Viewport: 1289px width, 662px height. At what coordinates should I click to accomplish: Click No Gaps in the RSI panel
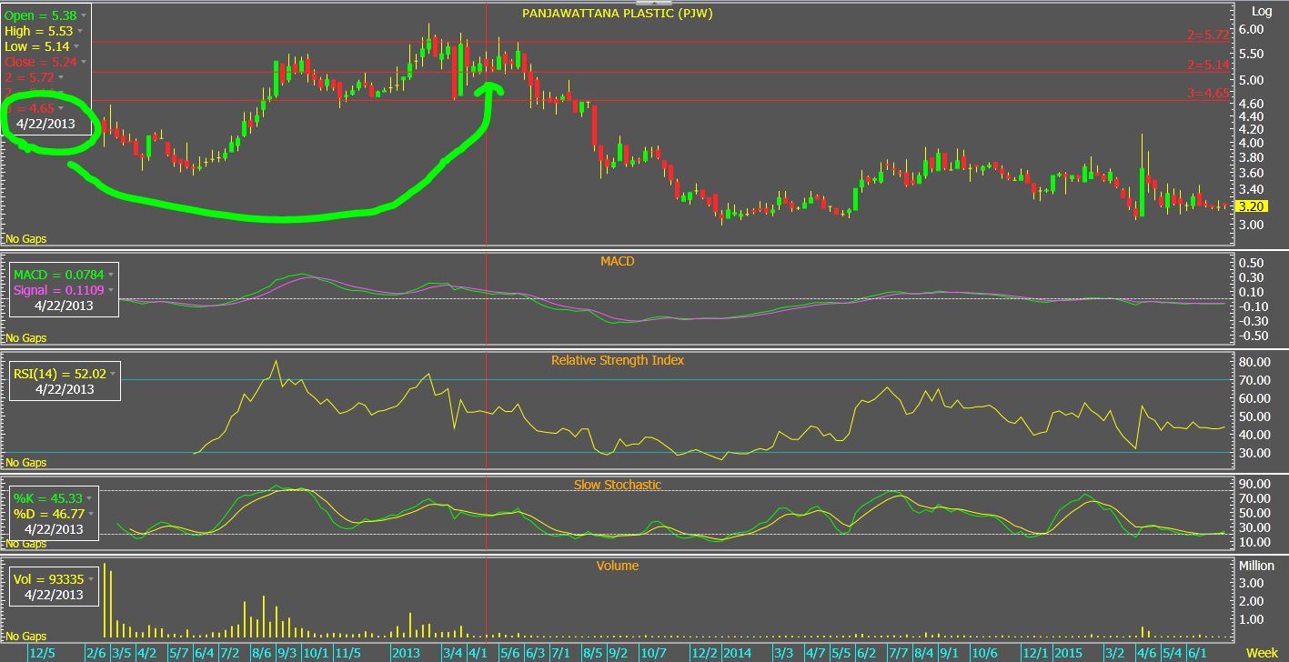point(26,463)
